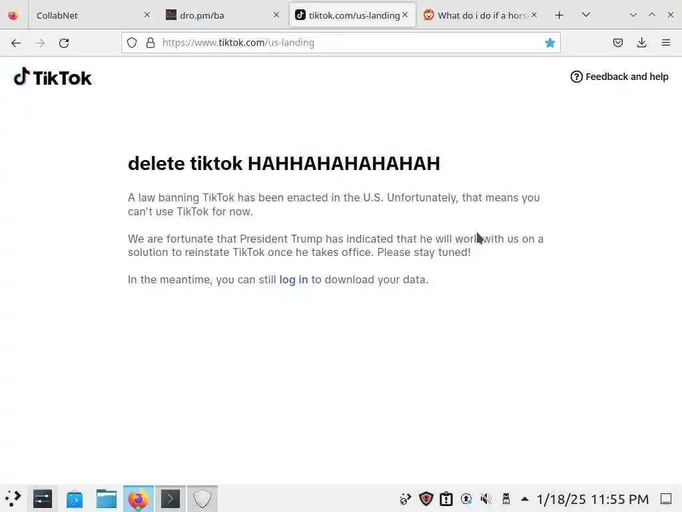The width and height of the screenshot is (682, 512).
Task: Open the tracking protection shield icon
Action: click(x=132, y=43)
